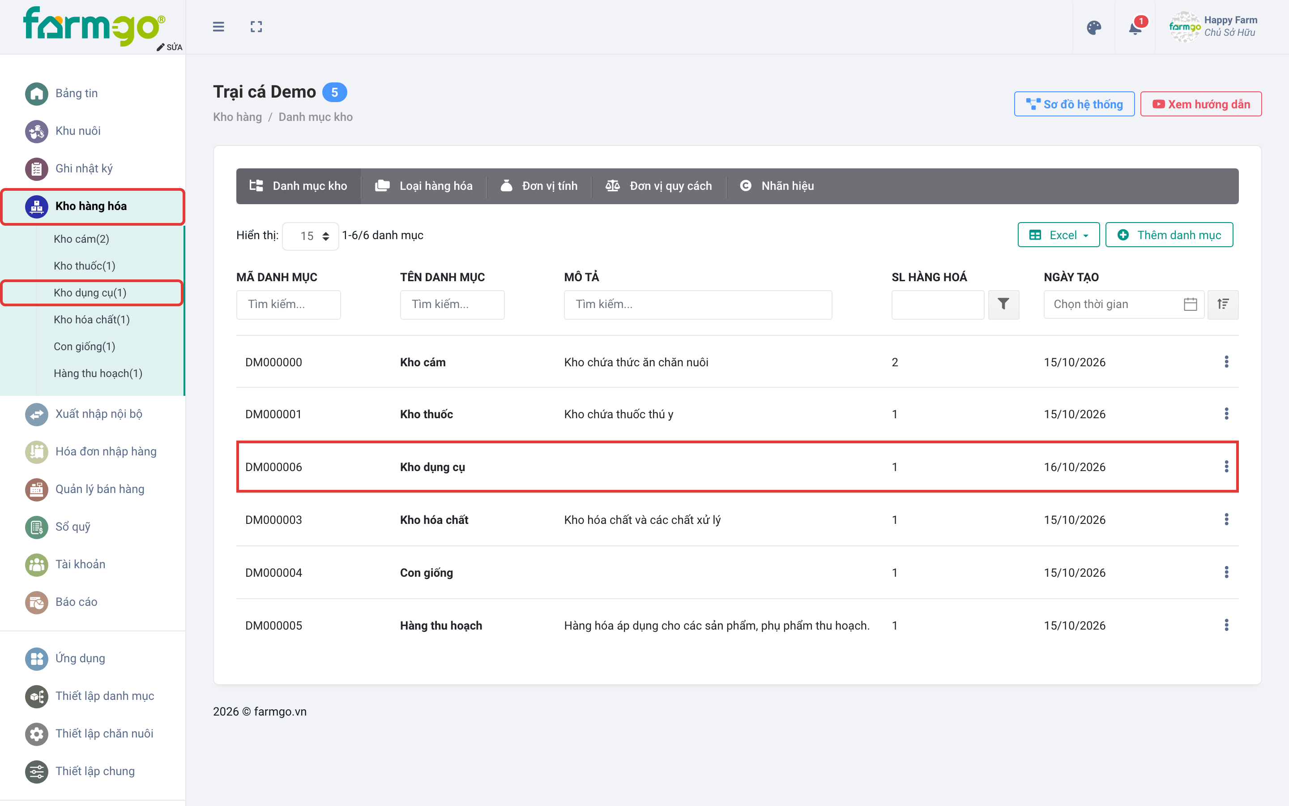Image resolution: width=1289 pixels, height=806 pixels.
Task: Open Thiết lập chung settings
Action: 95,772
